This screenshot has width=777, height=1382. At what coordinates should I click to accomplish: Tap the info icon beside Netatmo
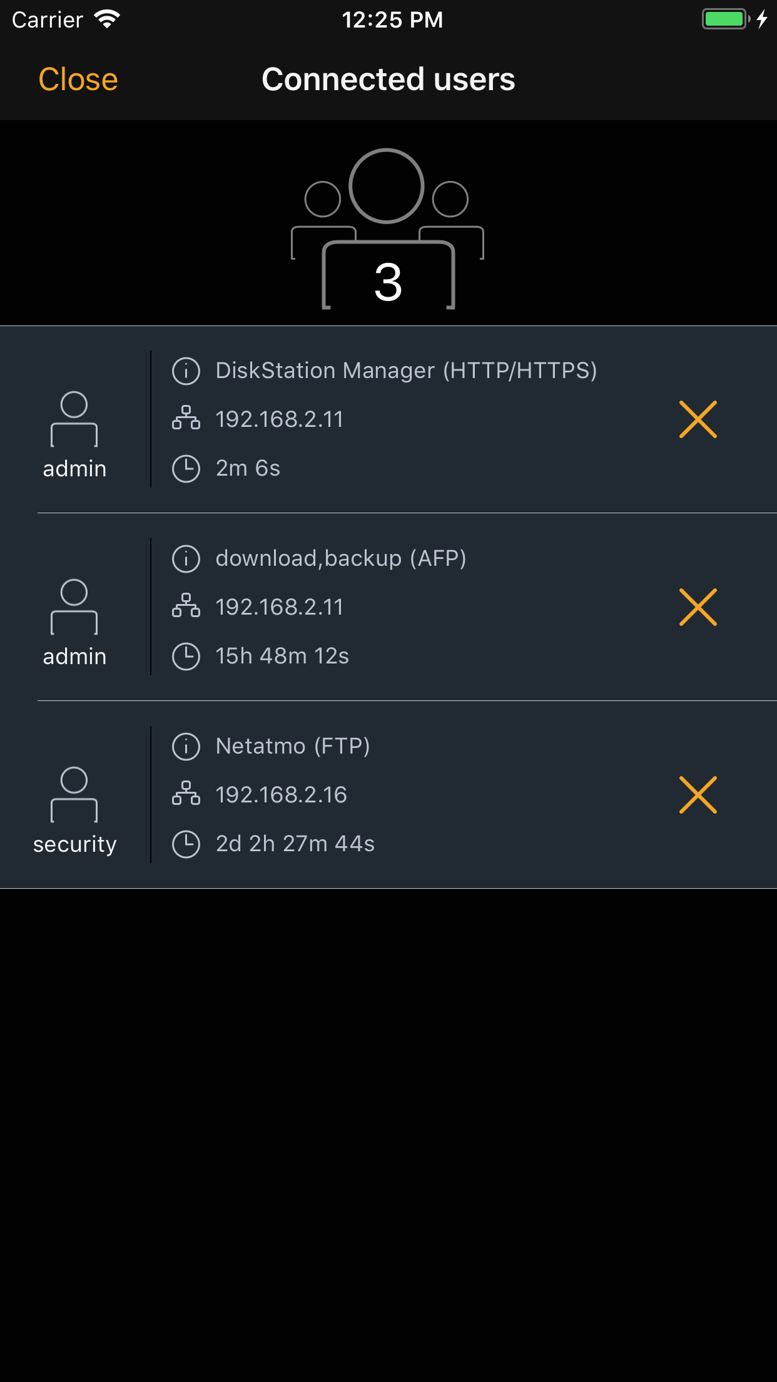click(x=186, y=746)
